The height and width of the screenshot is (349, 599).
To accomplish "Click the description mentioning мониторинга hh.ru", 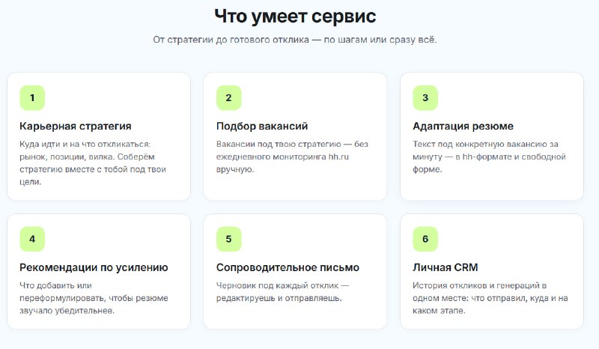I will point(292,157).
